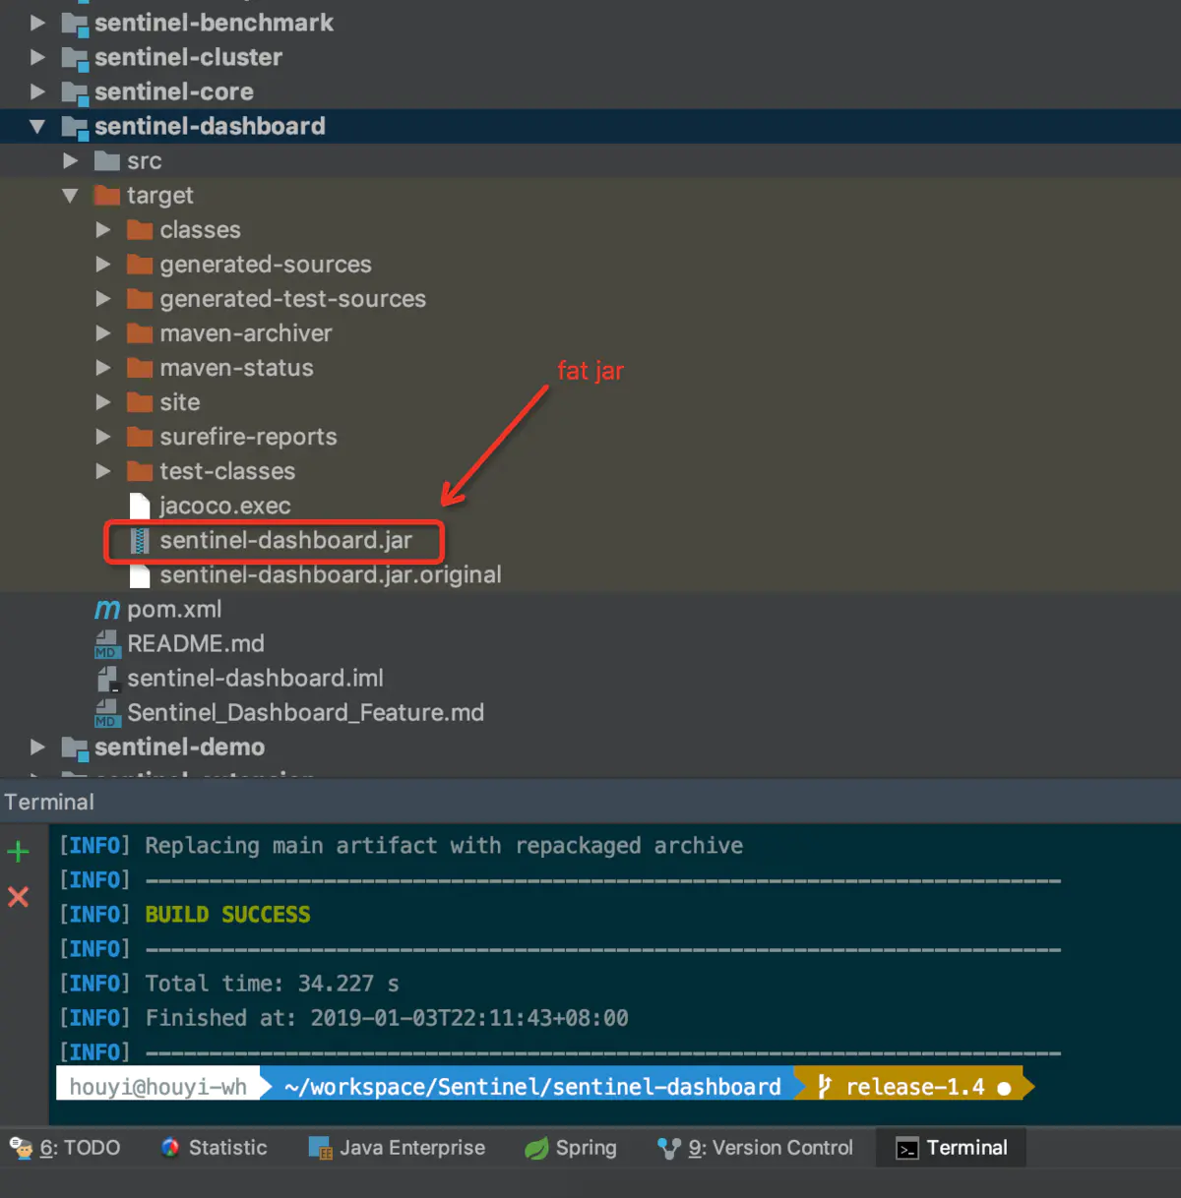1181x1198 pixels.
Task: Open the Spring tool window
Action: [571, 1148]
